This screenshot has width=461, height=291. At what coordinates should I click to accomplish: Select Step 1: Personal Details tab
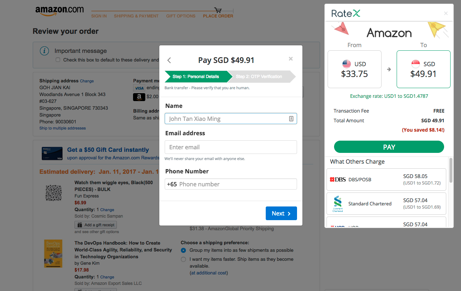198,77
